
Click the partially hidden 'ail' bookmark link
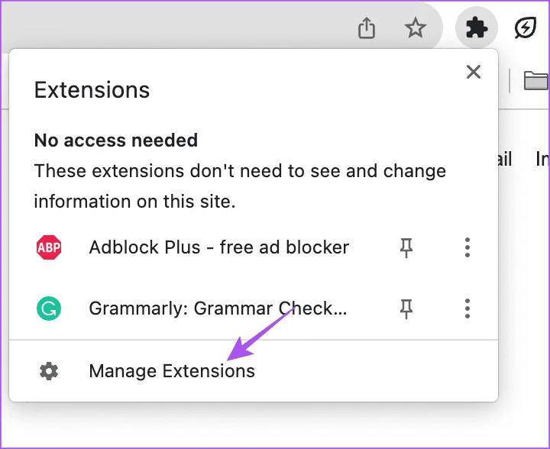[505, 159]
